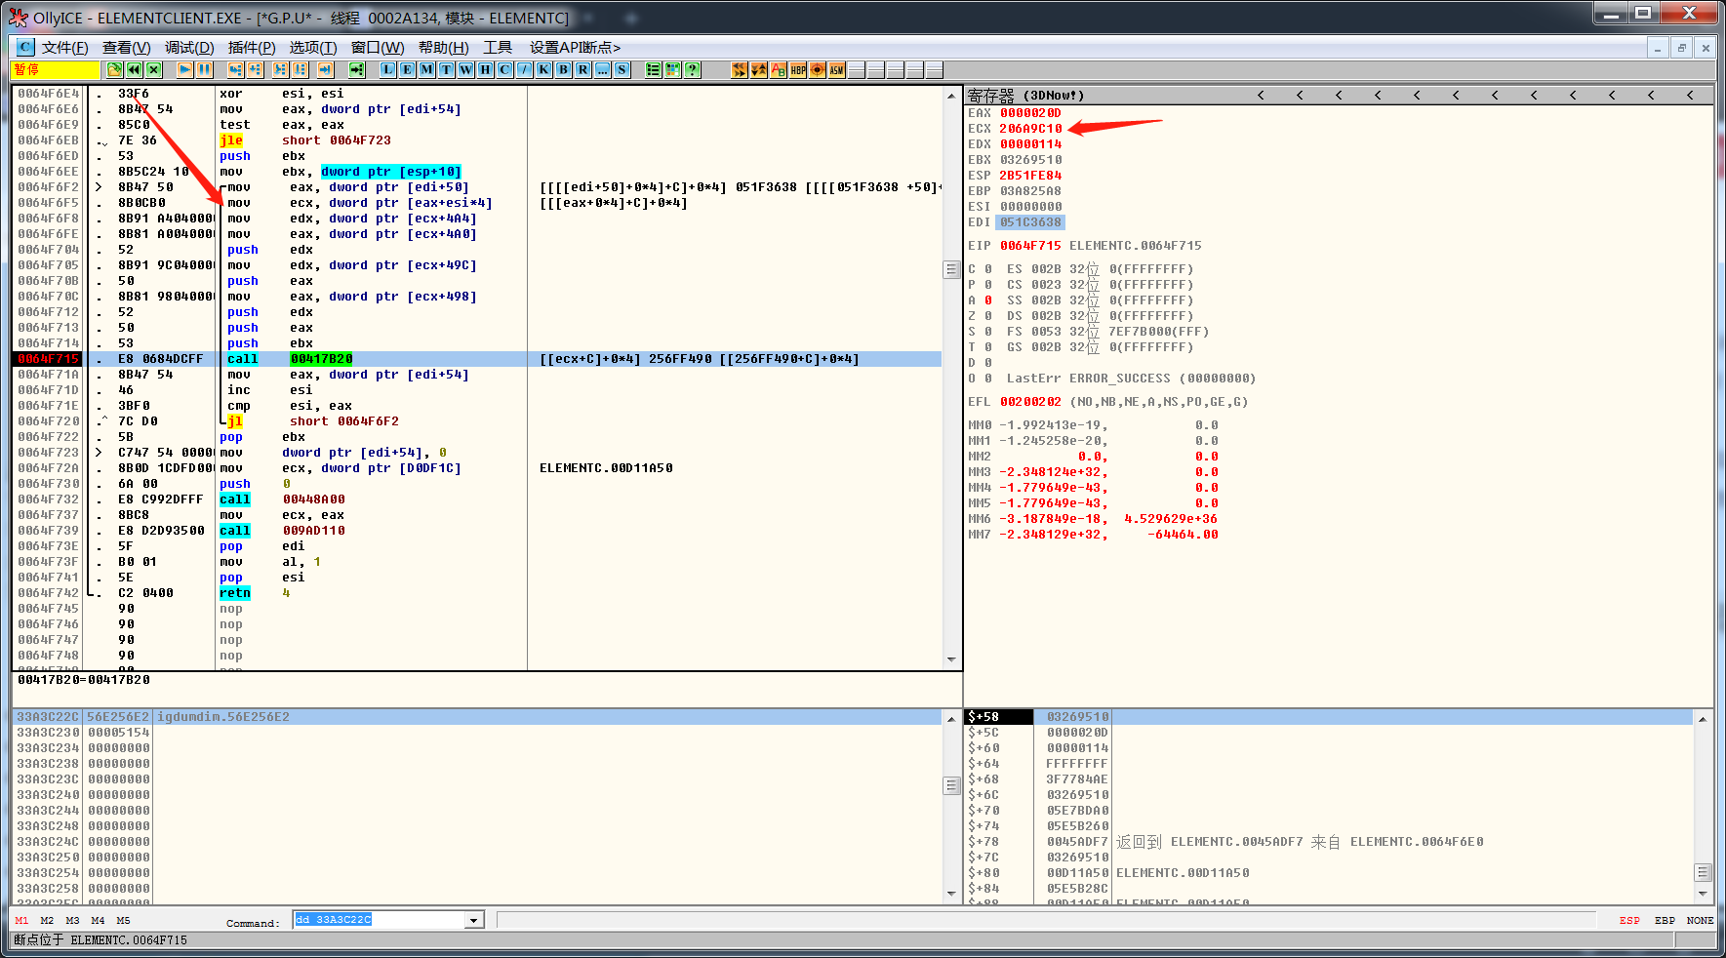1726x958 pixels.
Task: Switch stack view to EBP mode
Action: pyautogui.click(x=1665, y=920)
